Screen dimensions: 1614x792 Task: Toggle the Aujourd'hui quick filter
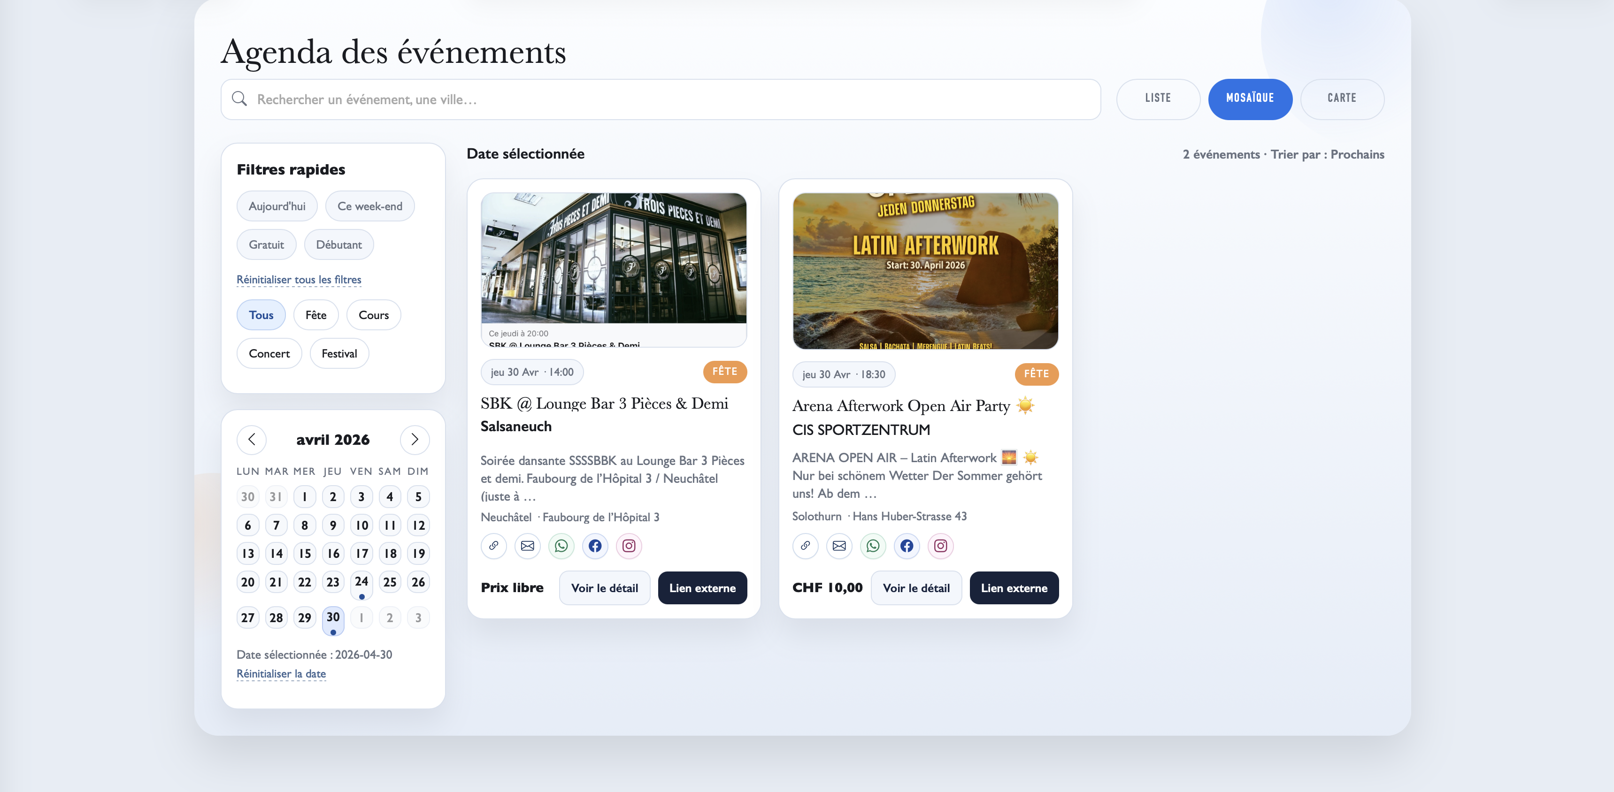pos(277,206)
